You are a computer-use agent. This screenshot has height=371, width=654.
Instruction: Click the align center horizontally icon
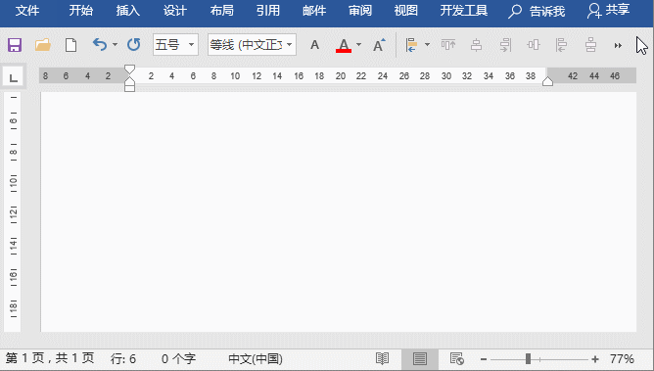tap(477, 45)
